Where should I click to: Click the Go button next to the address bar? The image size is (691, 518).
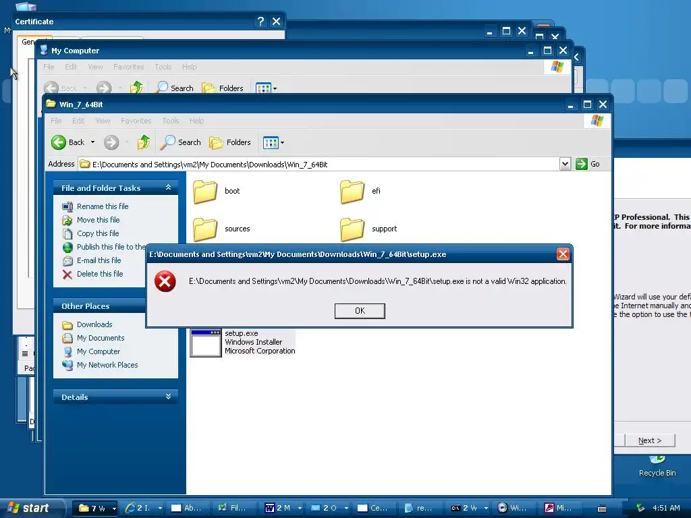tap(588, 165)
